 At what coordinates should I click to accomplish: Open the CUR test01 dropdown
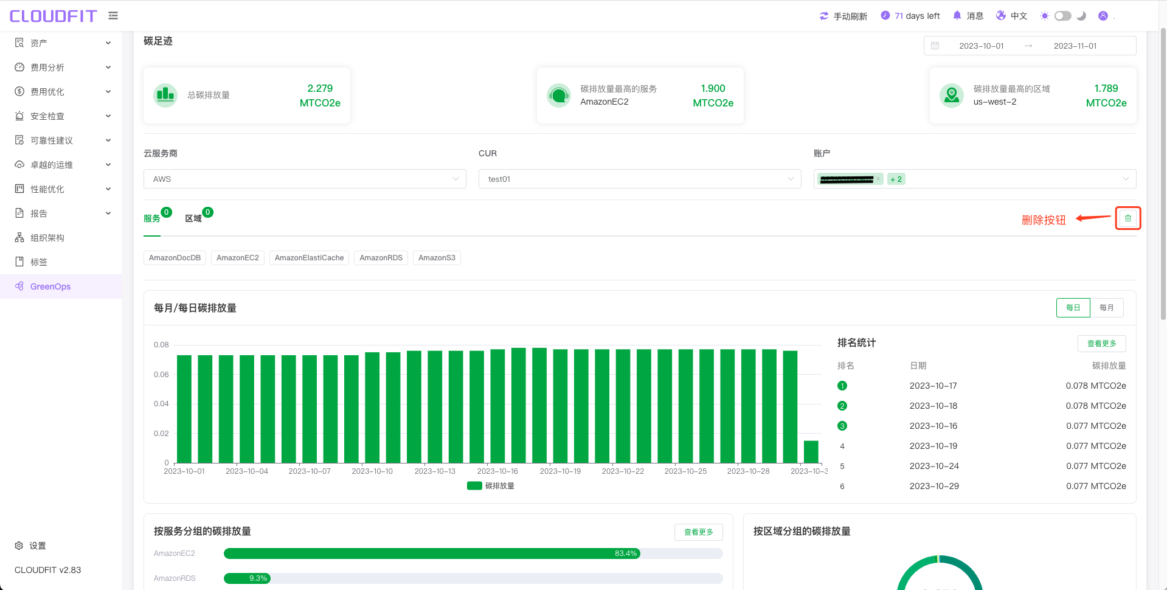[640, 179]
